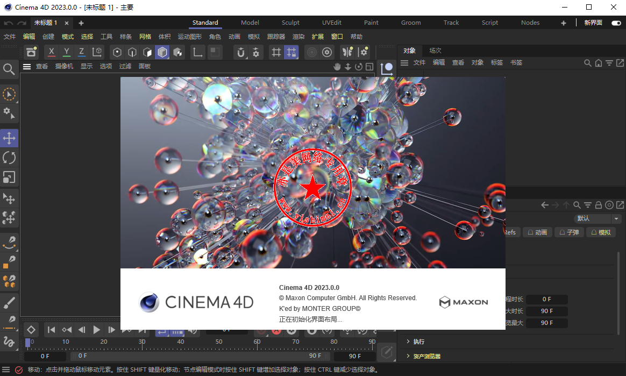
Task: Switch to Polygons mode icon
Action: pyautogui.click(x=147, y=52)
